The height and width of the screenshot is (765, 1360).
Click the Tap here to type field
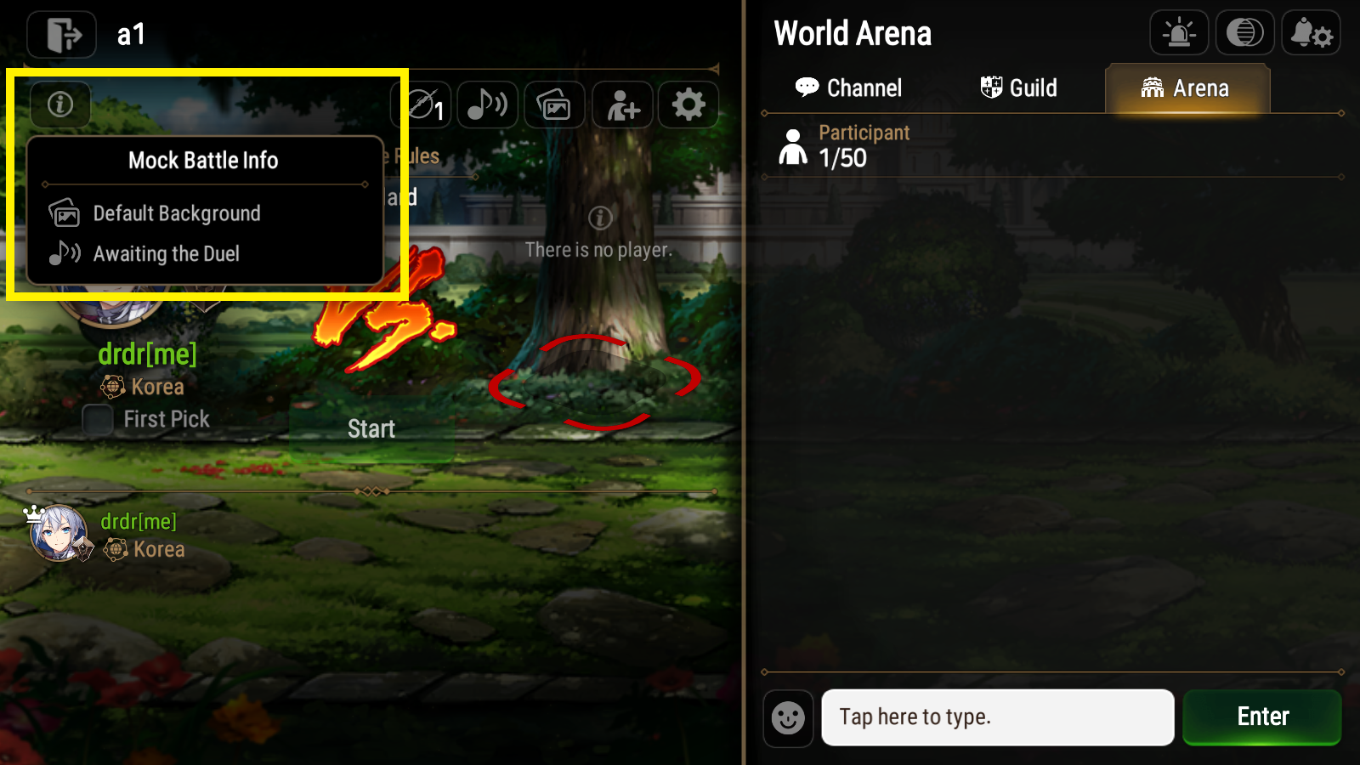tap(998, 717)
